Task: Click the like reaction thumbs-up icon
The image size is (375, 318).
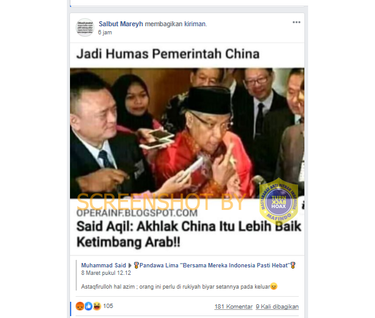Action: 89,306
